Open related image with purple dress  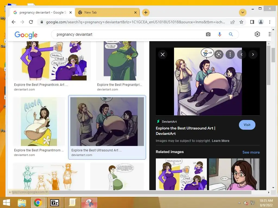tap(181, 174)
